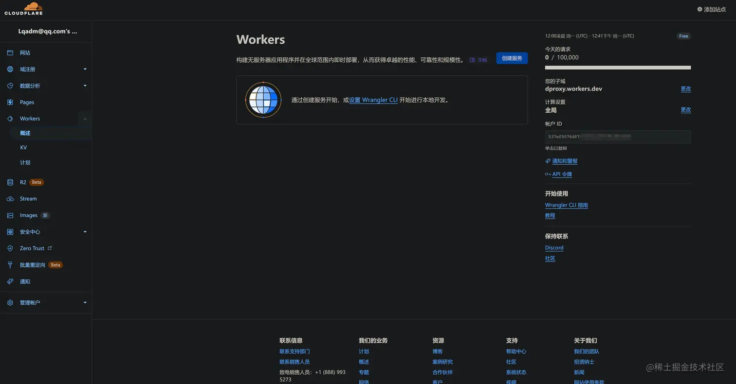The width and height of the screenshot is (736, 384).
Task: Open 新闻 footer link
Action: 579,372
